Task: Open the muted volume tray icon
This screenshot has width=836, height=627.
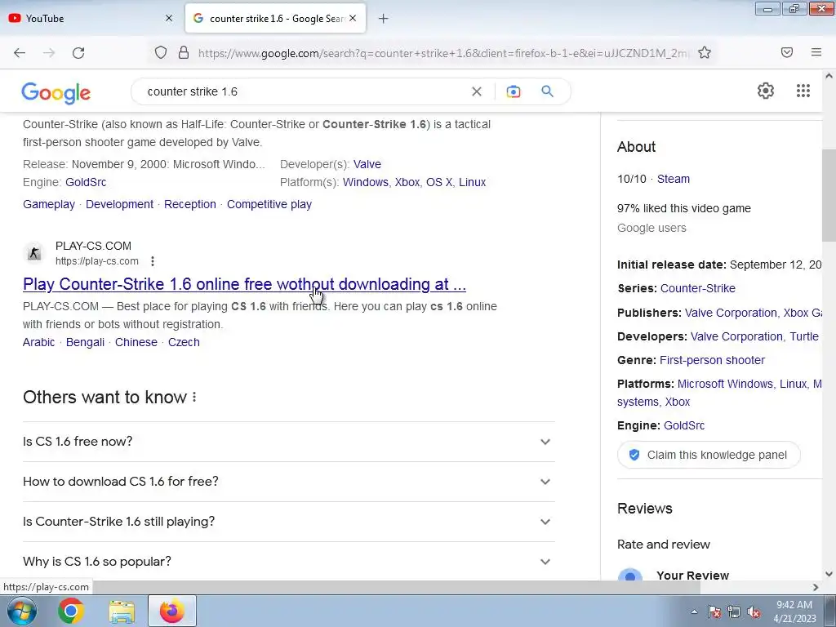Action: (754, 612)
